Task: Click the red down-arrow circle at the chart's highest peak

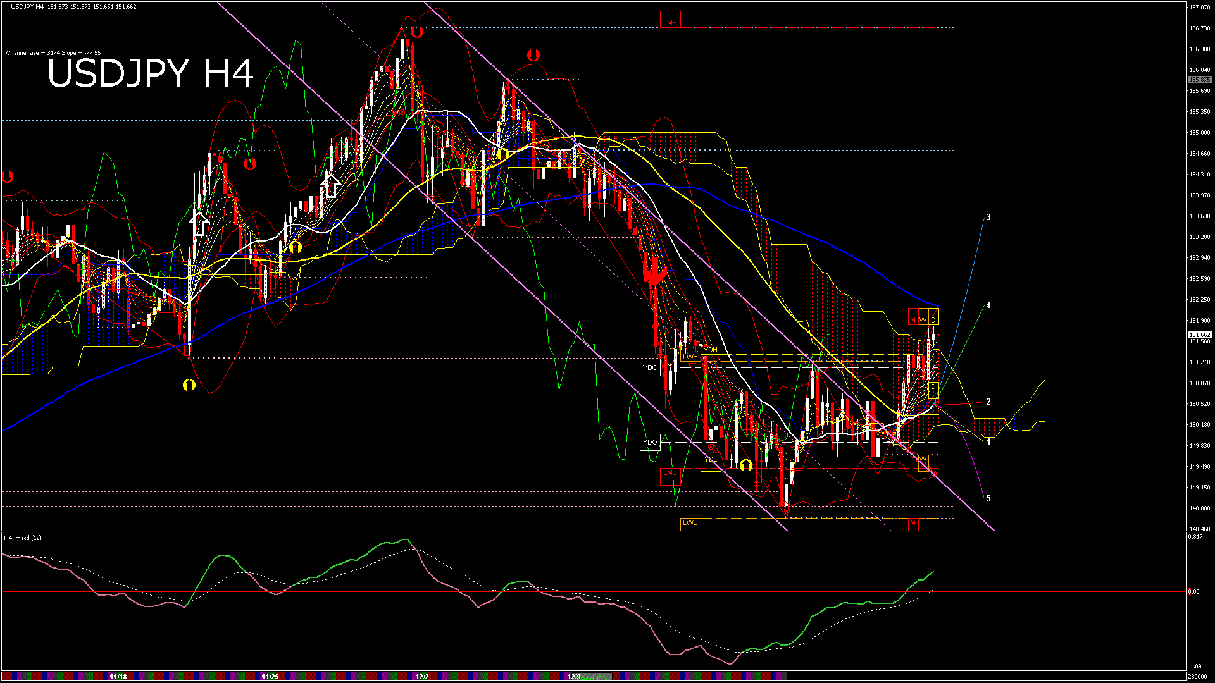Action: [x=416, y=32]
